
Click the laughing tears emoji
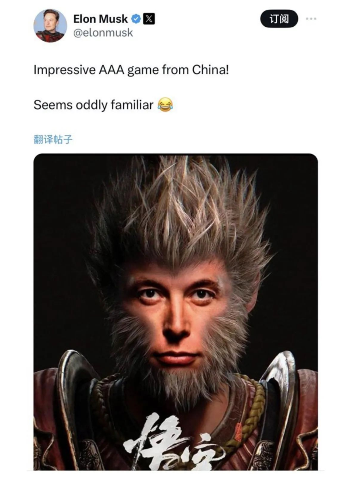click(165, 105)
